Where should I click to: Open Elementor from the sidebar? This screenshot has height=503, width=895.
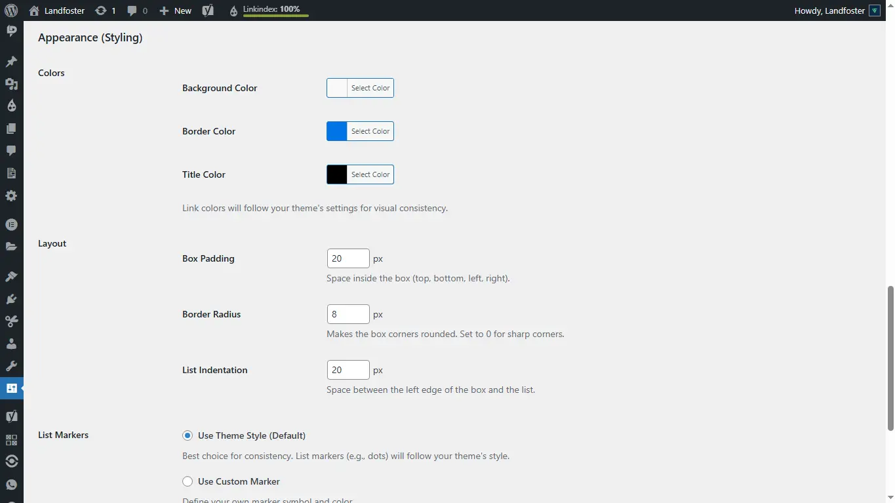click(x=11, y=224)
